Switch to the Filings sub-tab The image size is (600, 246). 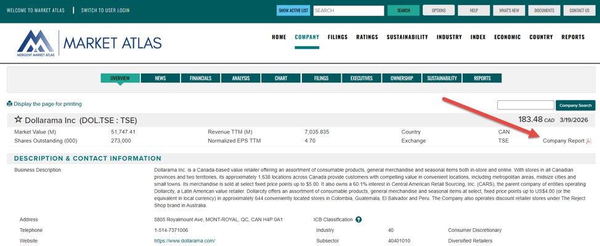click(x=321, y=78)
